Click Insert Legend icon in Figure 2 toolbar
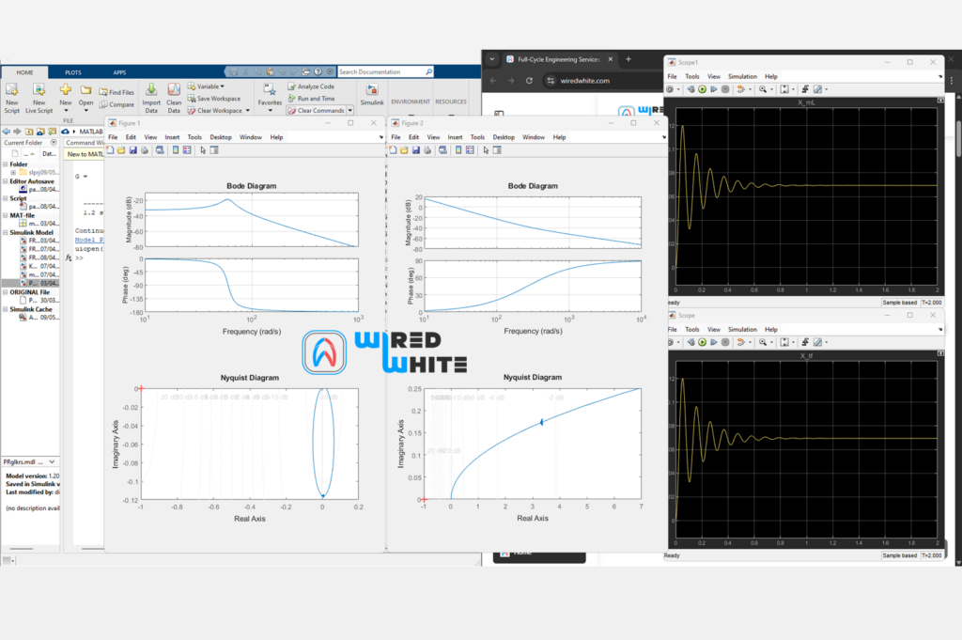This screenshot has height=640, width=962. click(470, 150)
